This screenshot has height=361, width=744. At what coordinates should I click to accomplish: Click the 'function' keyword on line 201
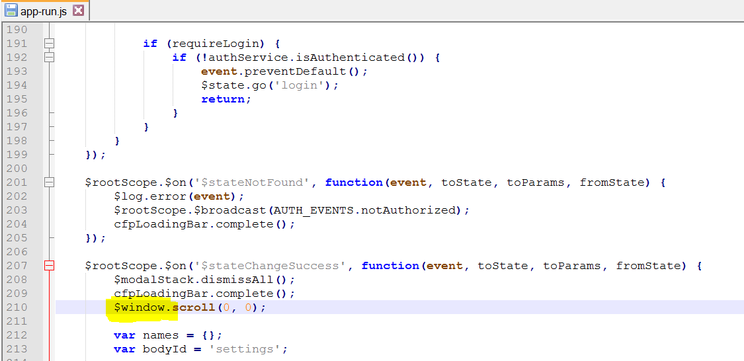[354, 182]
